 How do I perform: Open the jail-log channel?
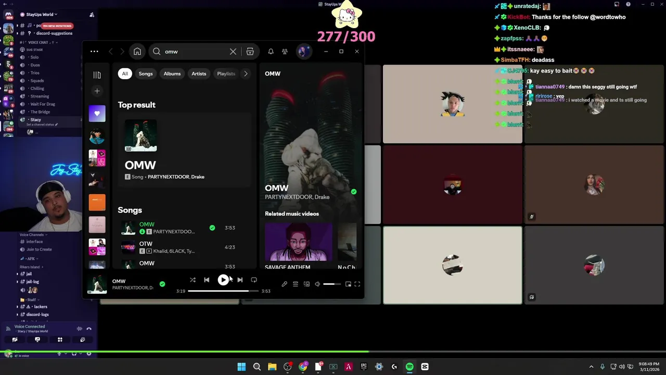coord(32,282)
